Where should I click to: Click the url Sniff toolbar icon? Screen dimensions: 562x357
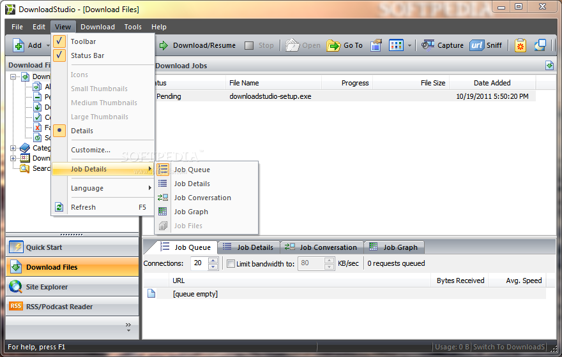[476, 45]
